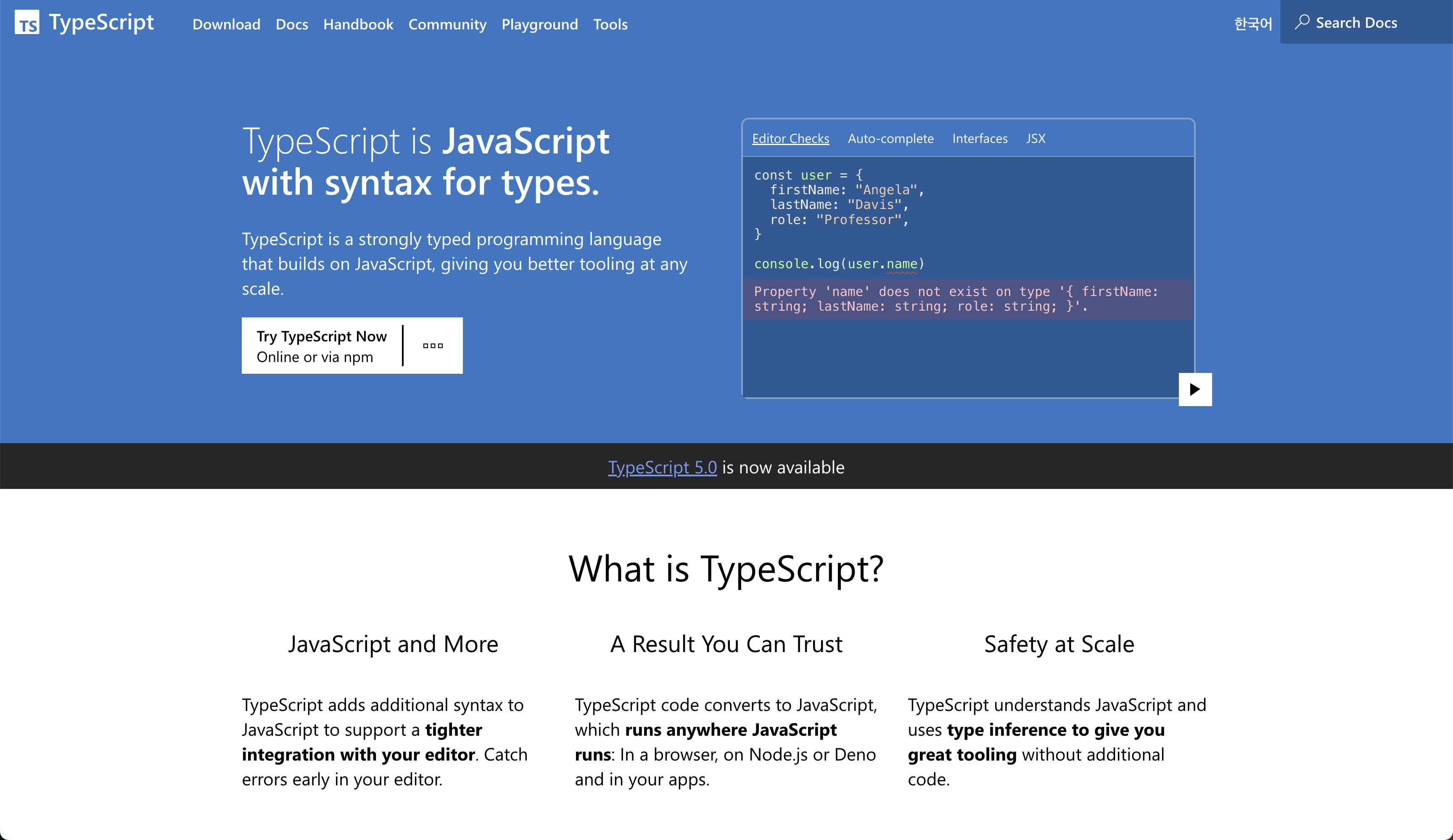
Task: Click the TS logo icon
Action: pyautogui.click(x=26, y=22)
